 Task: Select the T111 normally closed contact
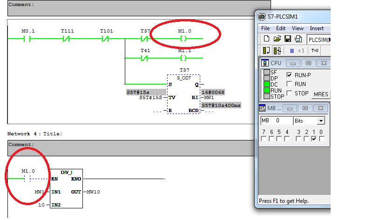[66, 39]
